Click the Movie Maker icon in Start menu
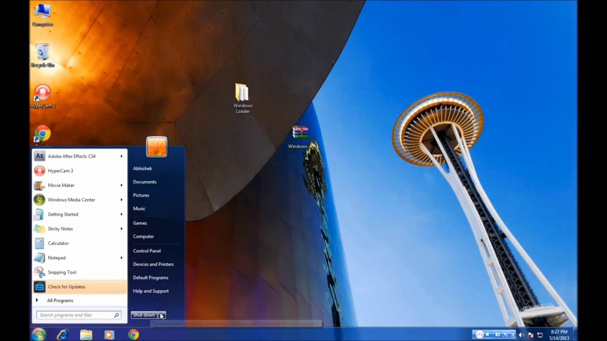 [x=40, y=185]
